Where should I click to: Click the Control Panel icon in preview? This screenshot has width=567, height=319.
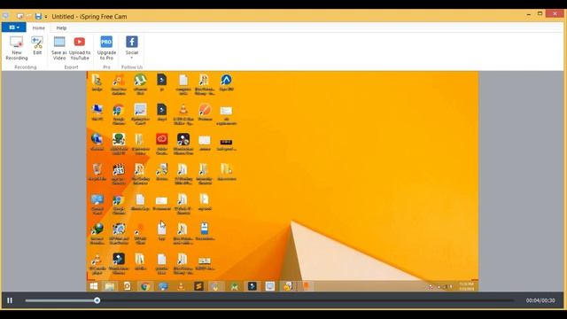pos(97,204)
